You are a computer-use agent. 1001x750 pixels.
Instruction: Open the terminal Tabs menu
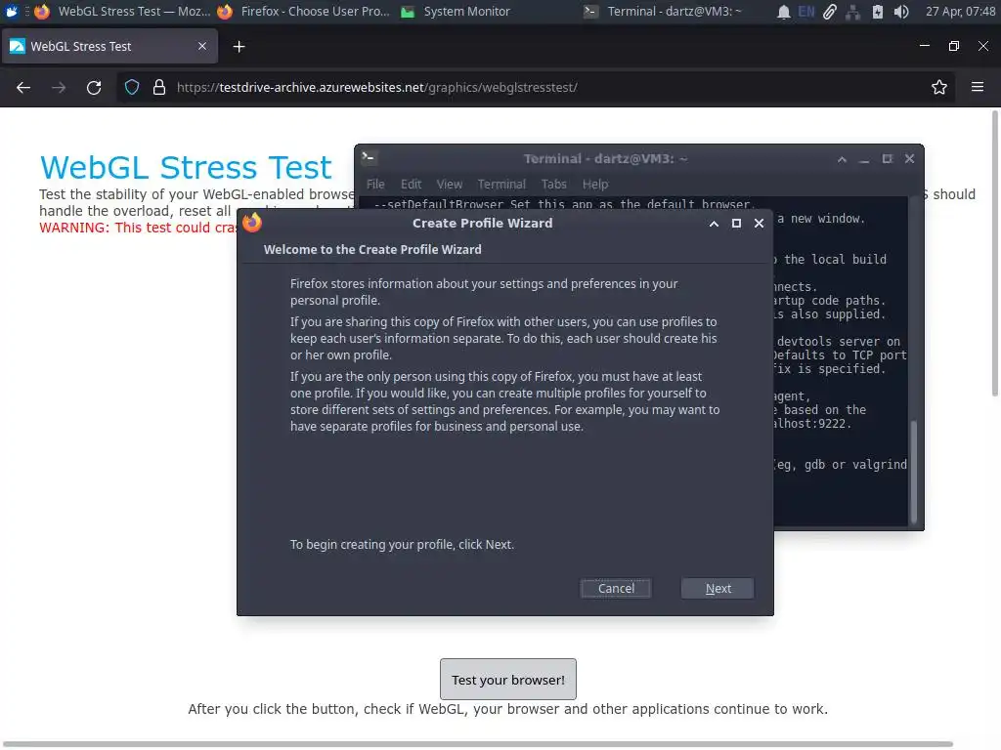coord(553,184)
